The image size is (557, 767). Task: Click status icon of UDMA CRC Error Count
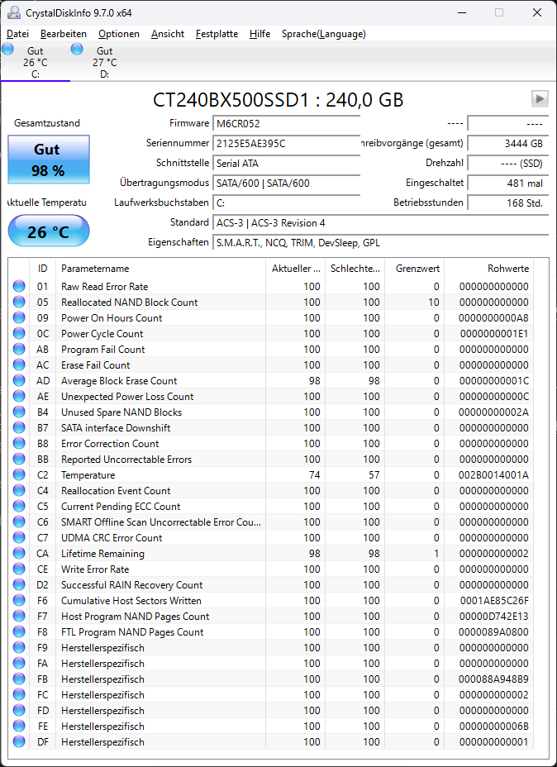point(19,537)
